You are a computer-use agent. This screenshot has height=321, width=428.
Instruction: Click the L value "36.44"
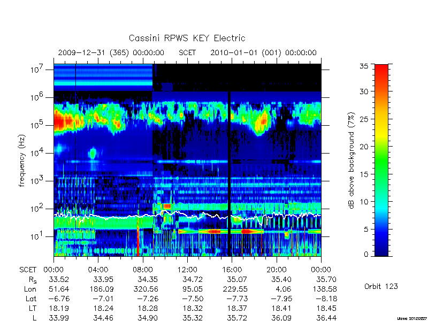pos(326,318)
